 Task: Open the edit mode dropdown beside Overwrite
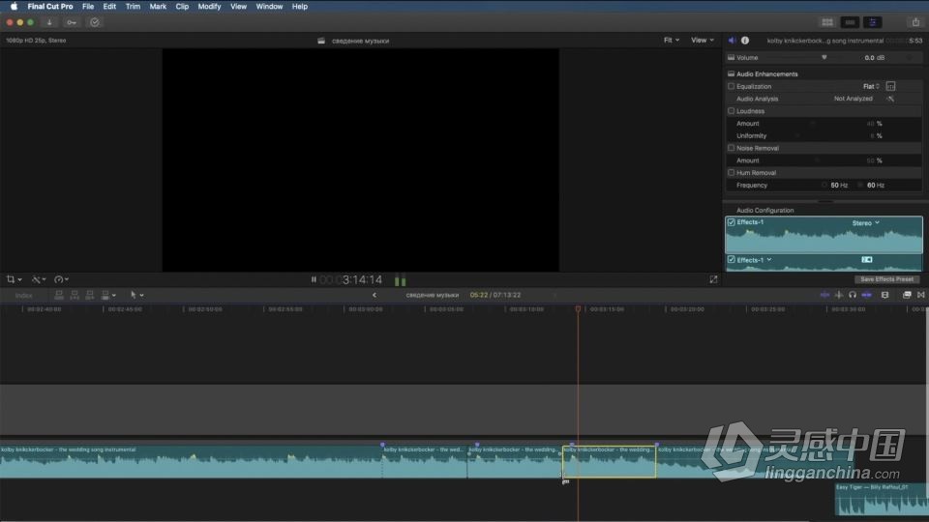click(x=114, y=296)
